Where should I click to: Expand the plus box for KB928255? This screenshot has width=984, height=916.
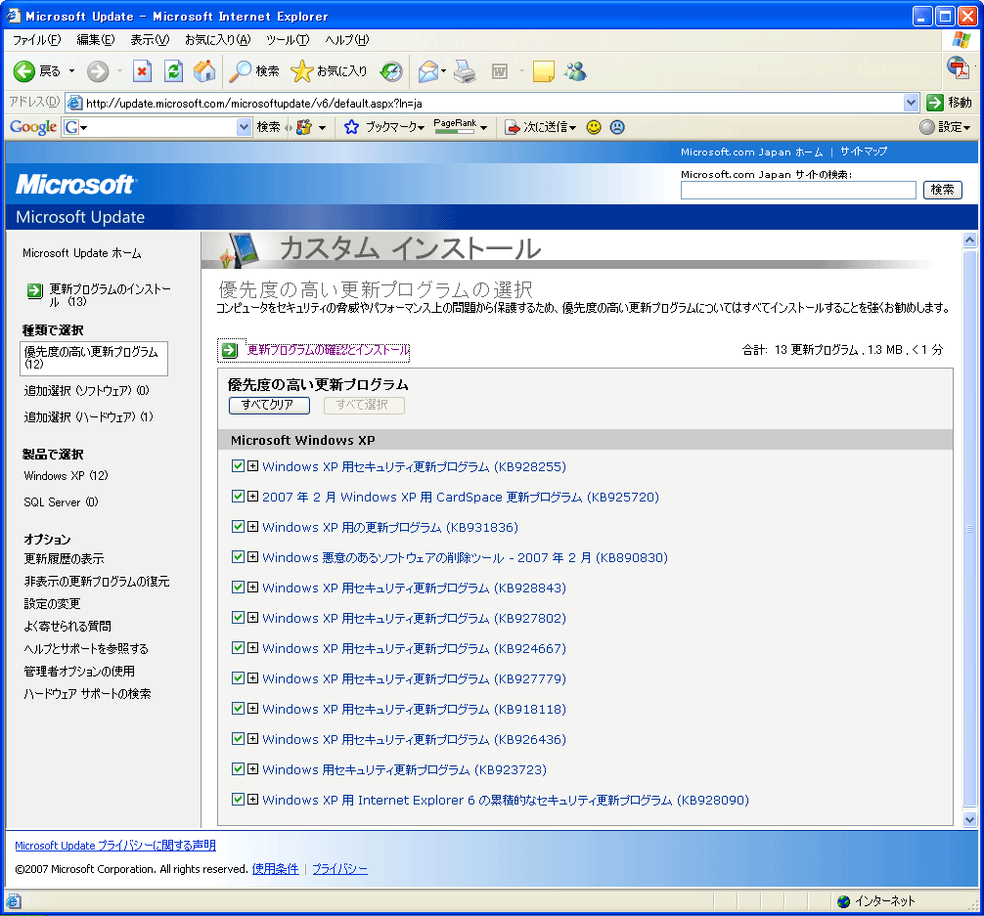coord(253,465)
